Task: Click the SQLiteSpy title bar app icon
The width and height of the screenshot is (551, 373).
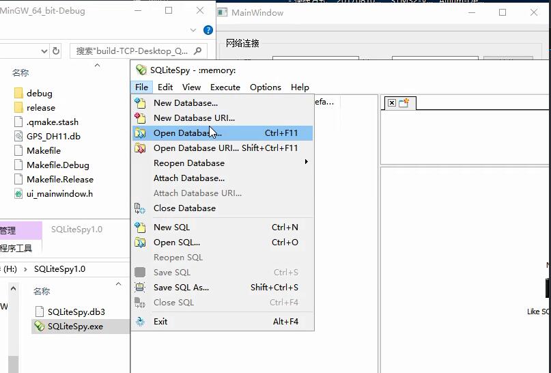Action: (141, 70)
